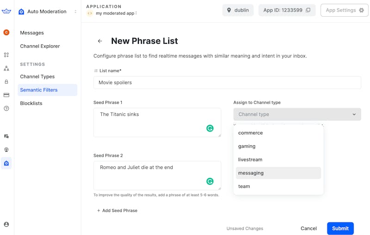Go to Blocklists in the settings sidebar

pos(31,103)
